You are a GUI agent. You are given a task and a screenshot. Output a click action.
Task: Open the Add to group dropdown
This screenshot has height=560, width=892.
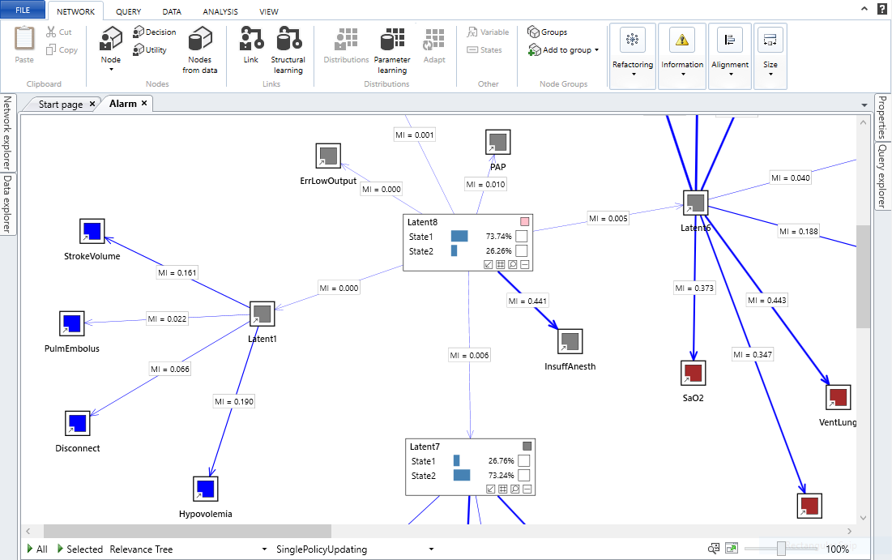coord(563,49)
